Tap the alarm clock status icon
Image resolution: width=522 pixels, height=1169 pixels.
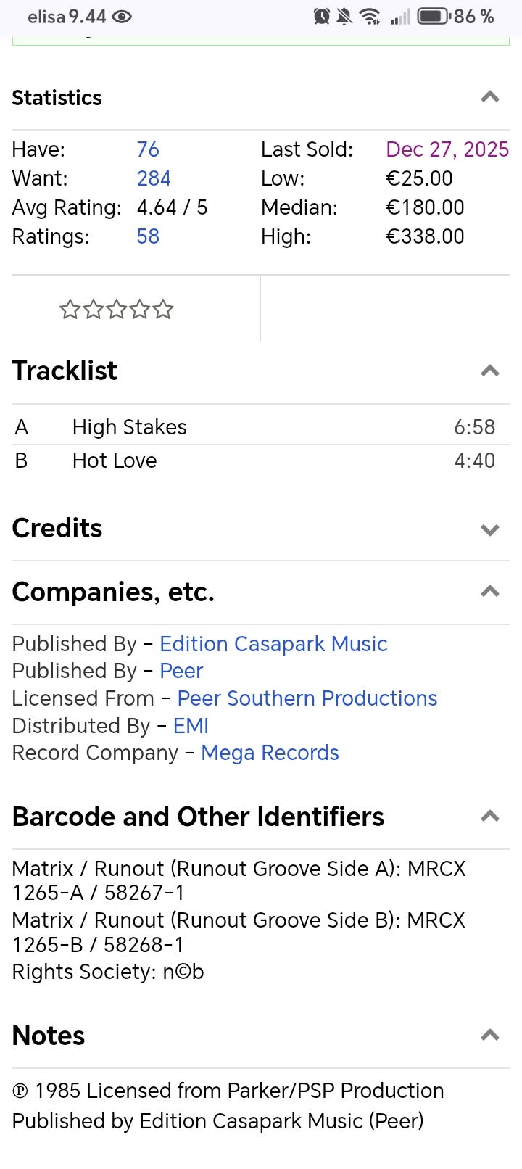coord(321,16)
